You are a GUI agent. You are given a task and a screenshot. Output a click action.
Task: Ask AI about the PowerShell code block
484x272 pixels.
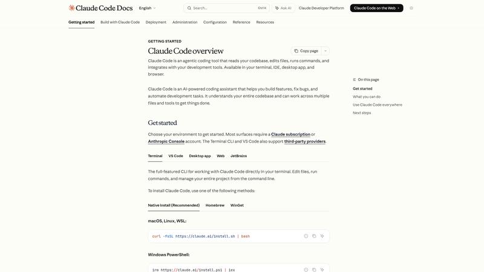click(x=322, y=270)
